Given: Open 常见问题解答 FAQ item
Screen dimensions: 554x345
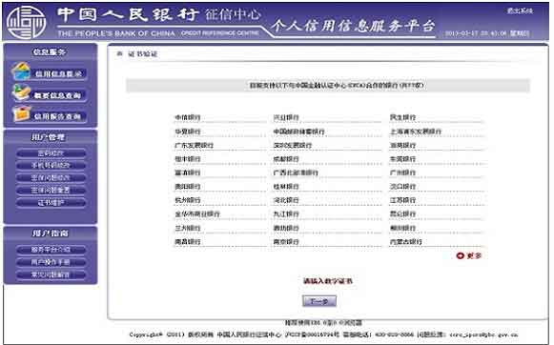Looking at the screenshot, I should (x=51, y=274).
